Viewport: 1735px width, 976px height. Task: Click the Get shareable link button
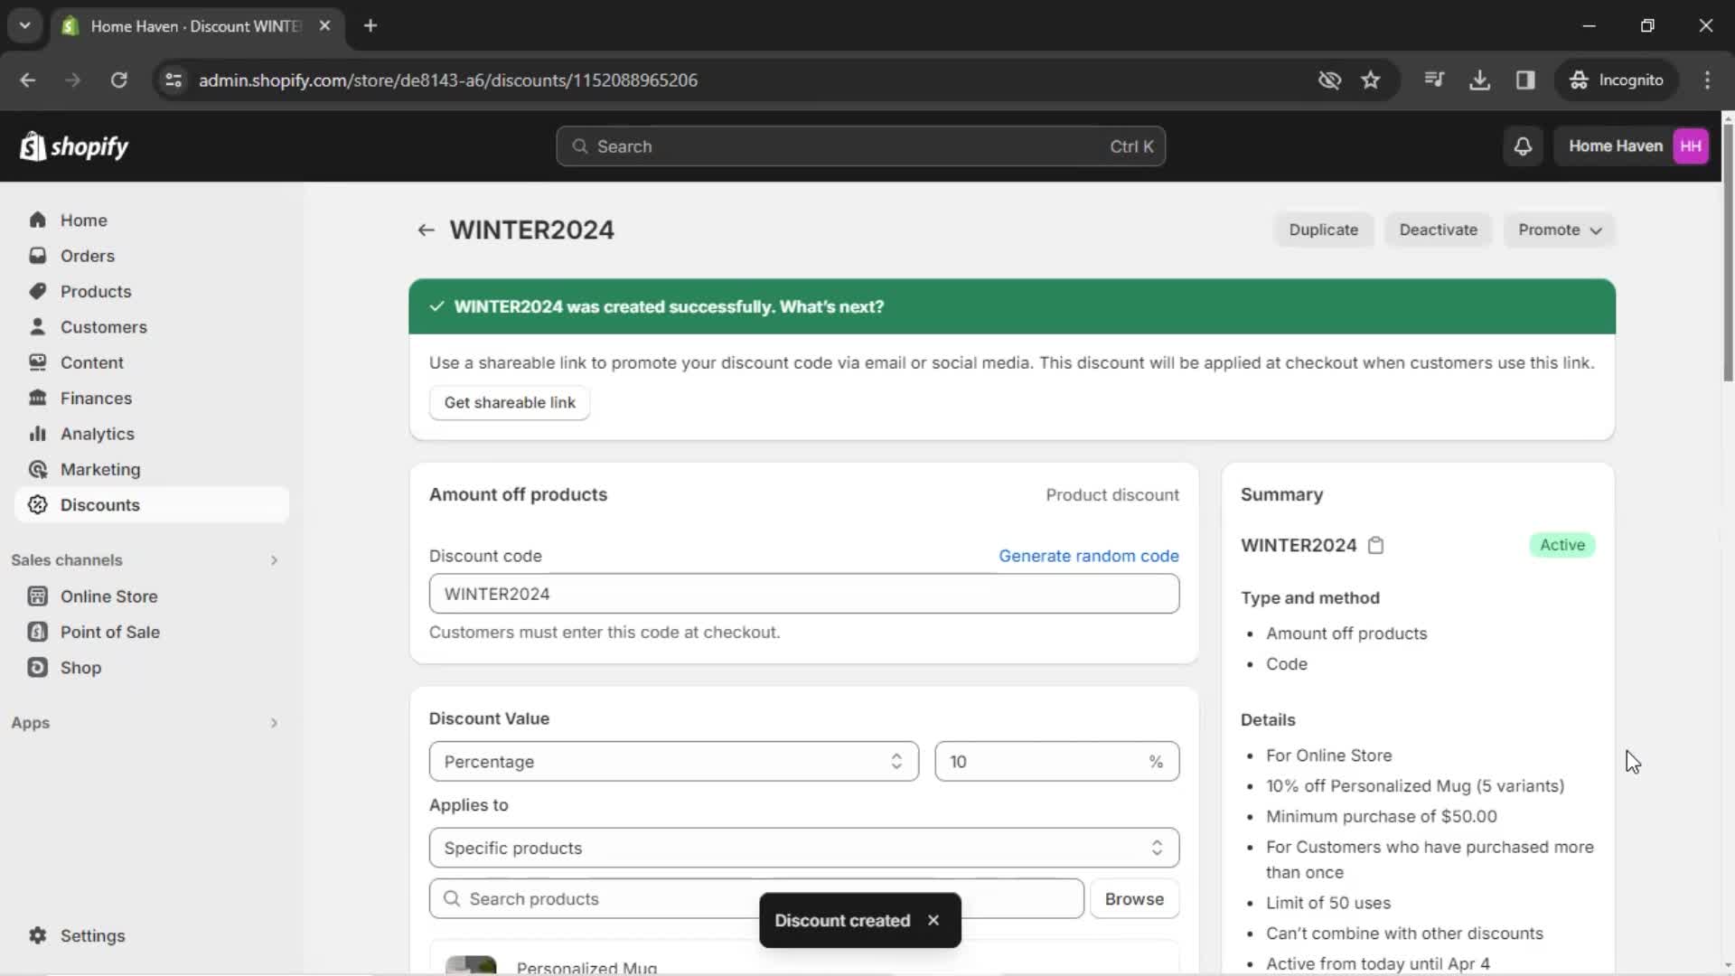click(510, 403)
